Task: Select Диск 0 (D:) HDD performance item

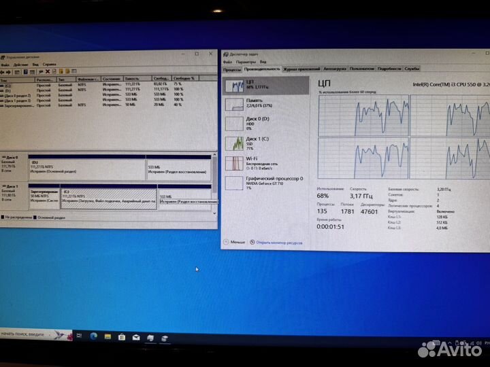Action: (266, 124)
